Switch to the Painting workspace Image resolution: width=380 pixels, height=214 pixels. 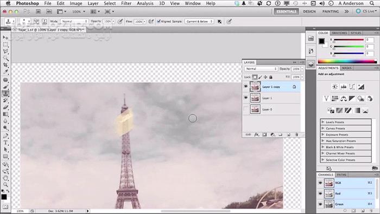(x=330, y=11)
